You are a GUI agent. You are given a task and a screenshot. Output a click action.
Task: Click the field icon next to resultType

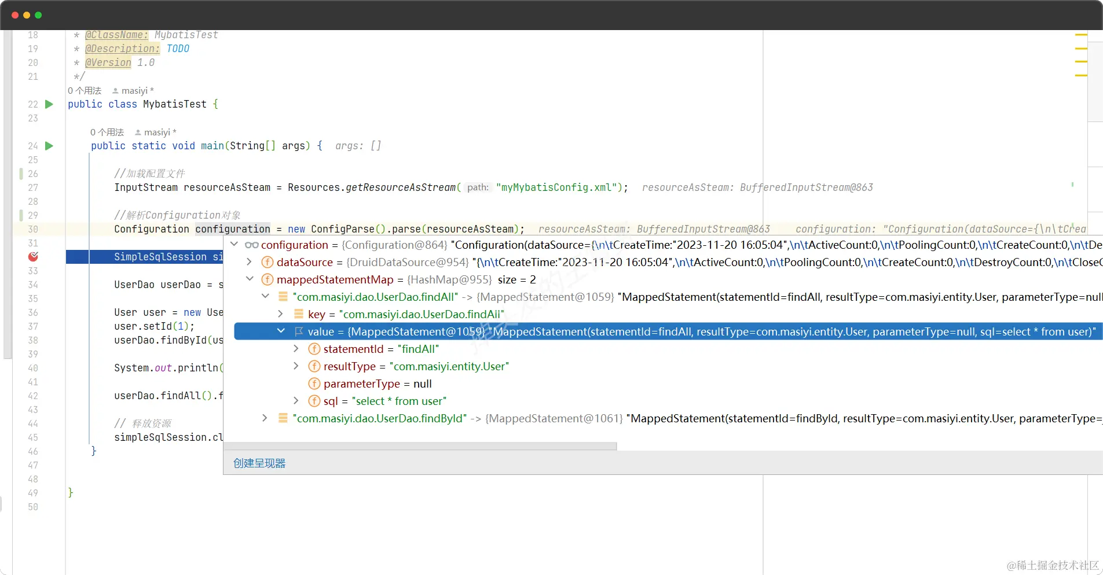[x=314, y=366]
